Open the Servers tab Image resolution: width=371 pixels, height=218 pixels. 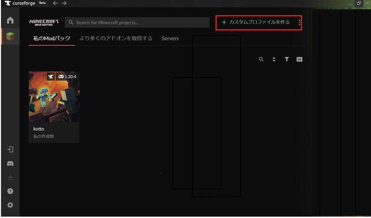tap(170, 38)
